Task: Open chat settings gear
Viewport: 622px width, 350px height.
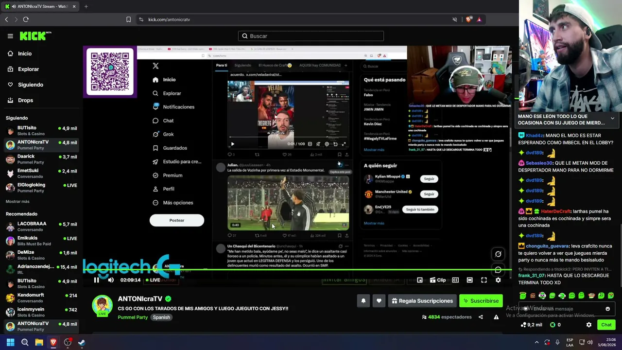Action: pos(589,325)
